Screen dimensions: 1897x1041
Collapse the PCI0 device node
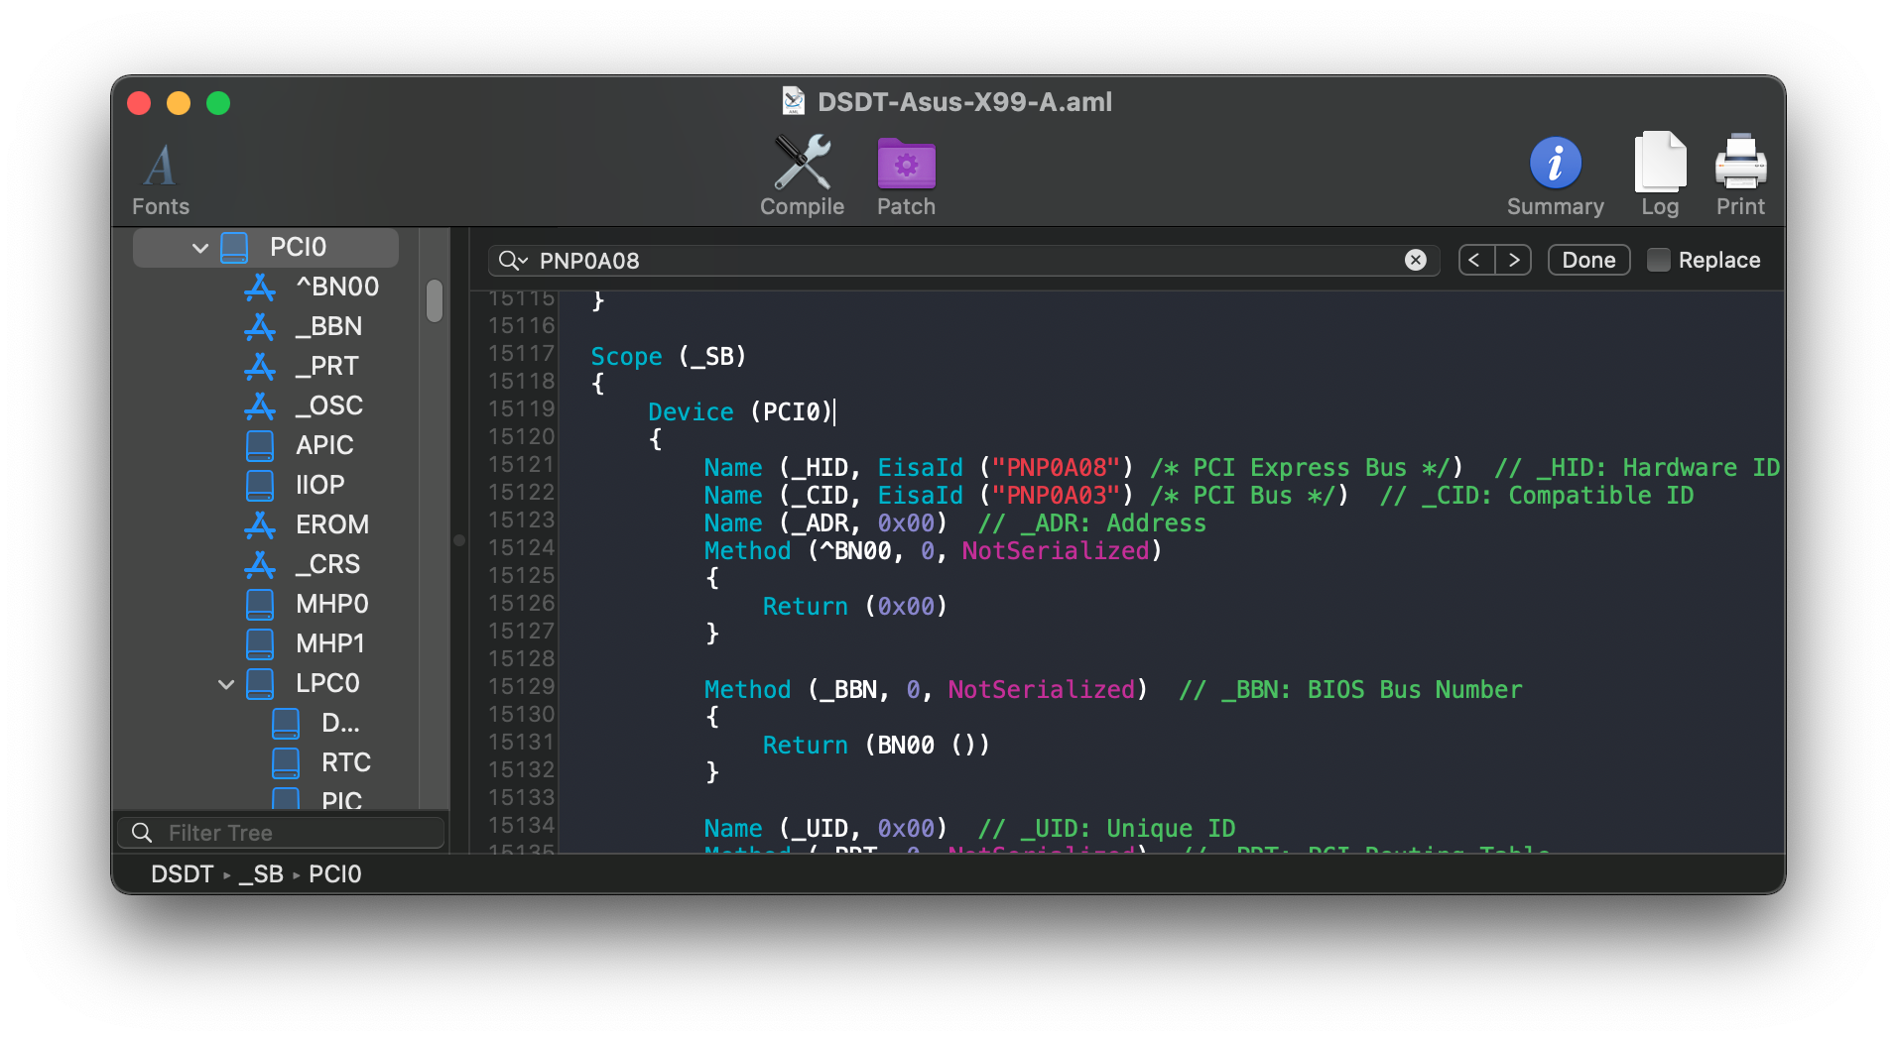198,247
